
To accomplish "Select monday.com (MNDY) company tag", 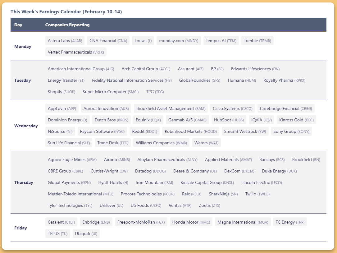I will pos(179,41).
